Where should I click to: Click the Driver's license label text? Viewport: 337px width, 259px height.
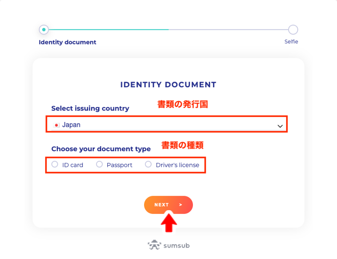(177, 165)
